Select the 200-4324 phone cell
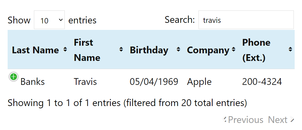This screenshot has height=130, width=302. (262, 81)
